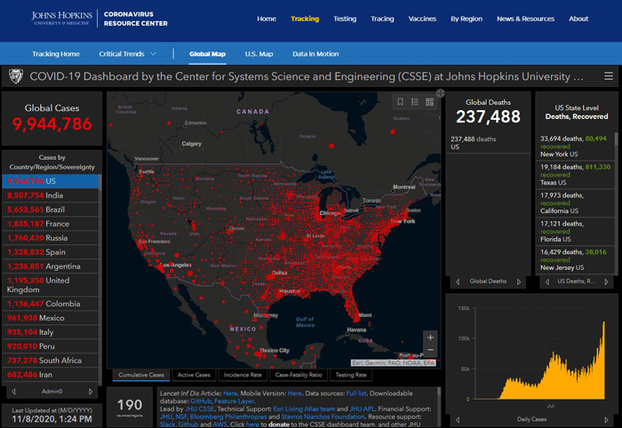Open the Bloomberg Philanthropies link
This screenshot has width=622, height=428.
[228, 417]
